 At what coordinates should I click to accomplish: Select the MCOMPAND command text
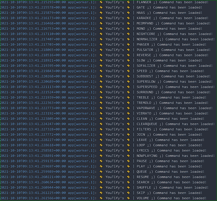click(173, 23)
